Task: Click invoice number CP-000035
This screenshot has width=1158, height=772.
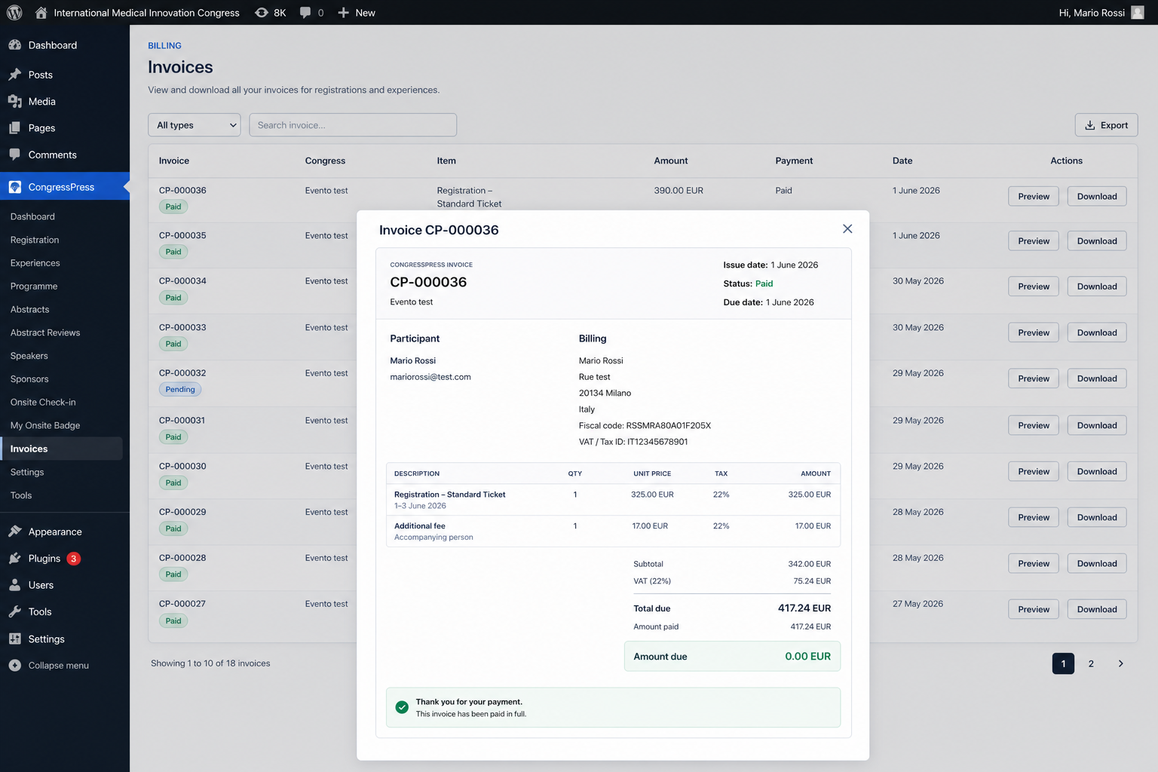Action: (x=182, y=235)
